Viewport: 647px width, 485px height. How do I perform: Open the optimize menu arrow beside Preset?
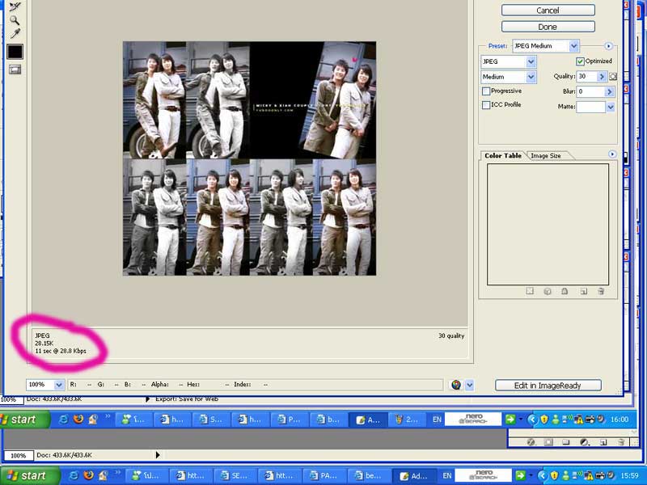(609, 46)
